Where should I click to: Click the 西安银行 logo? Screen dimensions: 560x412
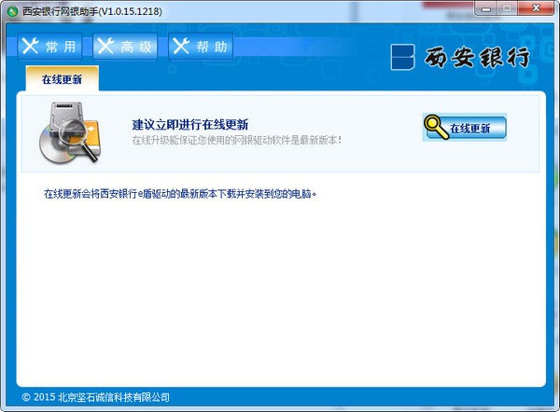(x=461, y=57)
